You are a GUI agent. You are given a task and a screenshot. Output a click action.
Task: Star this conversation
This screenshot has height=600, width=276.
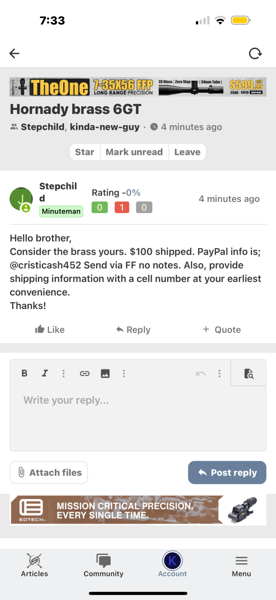[85, 152]
